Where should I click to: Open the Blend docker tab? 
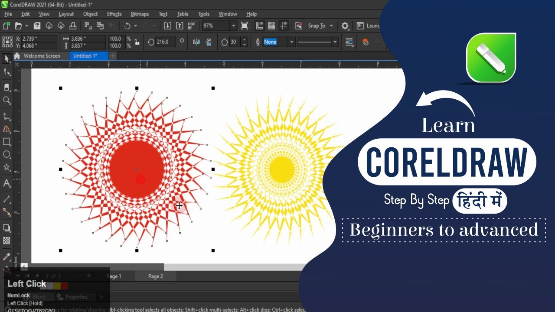pyautogui.click(x=39, y=297)
